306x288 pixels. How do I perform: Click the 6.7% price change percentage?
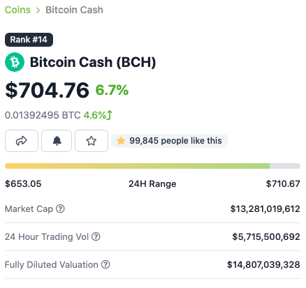coord(112,90)
